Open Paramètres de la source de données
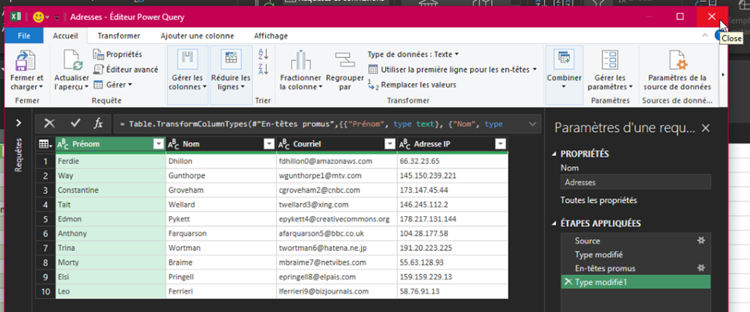This screenshot has width=750, height=312. pyautogui.click(x=677, y=61)
